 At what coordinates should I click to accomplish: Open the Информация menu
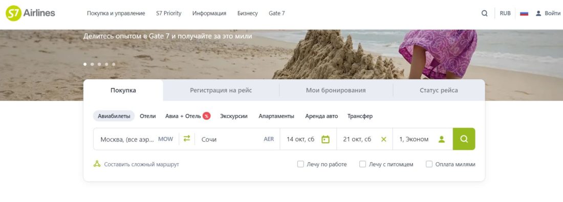coord(209,13)
